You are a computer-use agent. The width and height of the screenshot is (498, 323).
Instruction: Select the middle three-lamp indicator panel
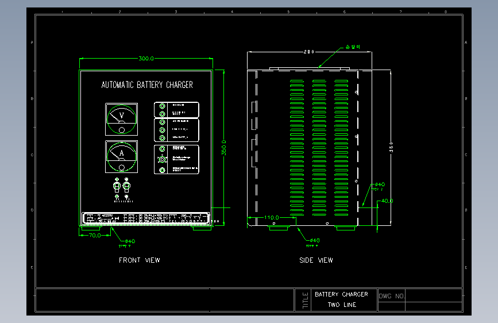pos(176,130)
